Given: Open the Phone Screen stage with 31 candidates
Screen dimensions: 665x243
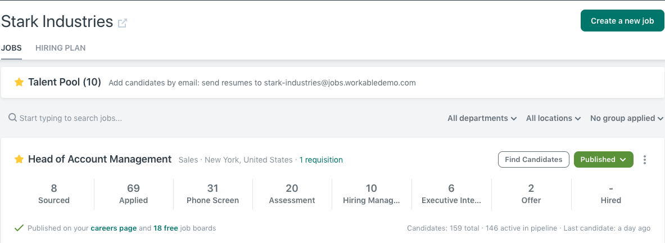Looking at the screenshot, I should (213, 194).
